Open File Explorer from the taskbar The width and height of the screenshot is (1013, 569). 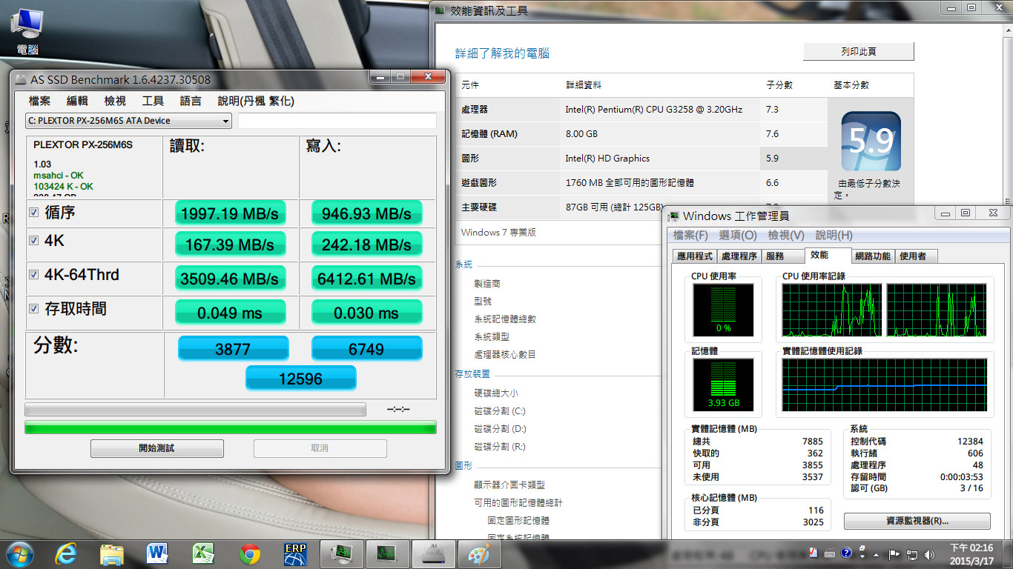112,553
